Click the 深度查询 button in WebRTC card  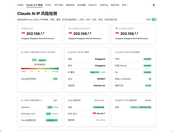point(148,100)
